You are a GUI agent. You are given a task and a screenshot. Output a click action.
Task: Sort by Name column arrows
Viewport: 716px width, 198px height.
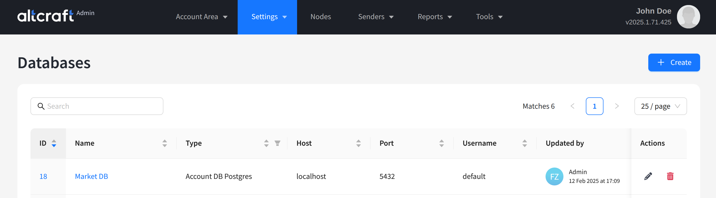tap(165, 143)
